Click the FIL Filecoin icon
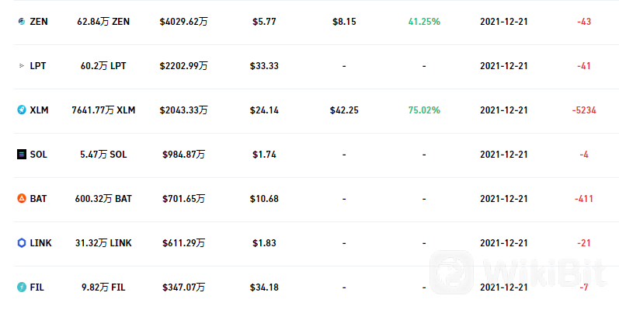 pyautogui.click(x=22, y=287)
